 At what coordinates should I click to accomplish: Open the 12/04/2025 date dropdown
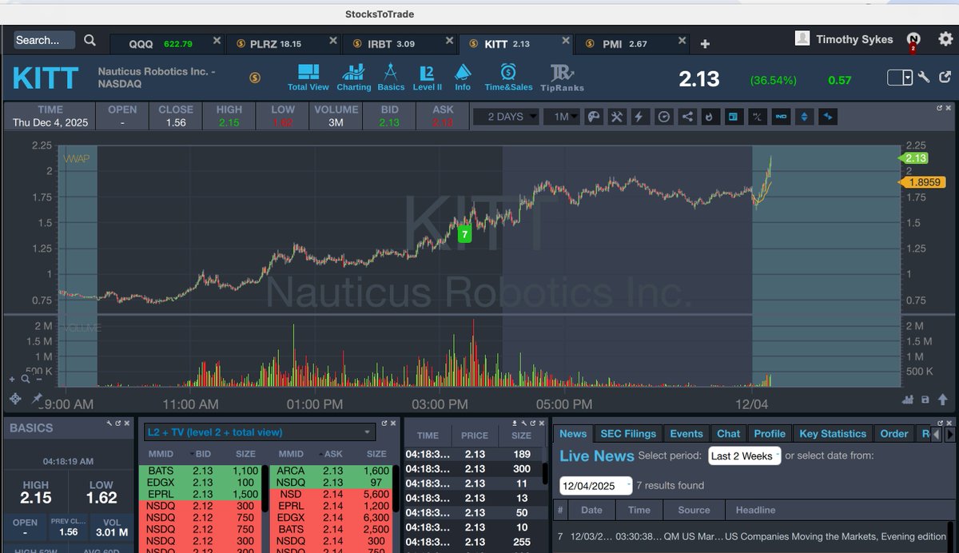click(596, 485)
